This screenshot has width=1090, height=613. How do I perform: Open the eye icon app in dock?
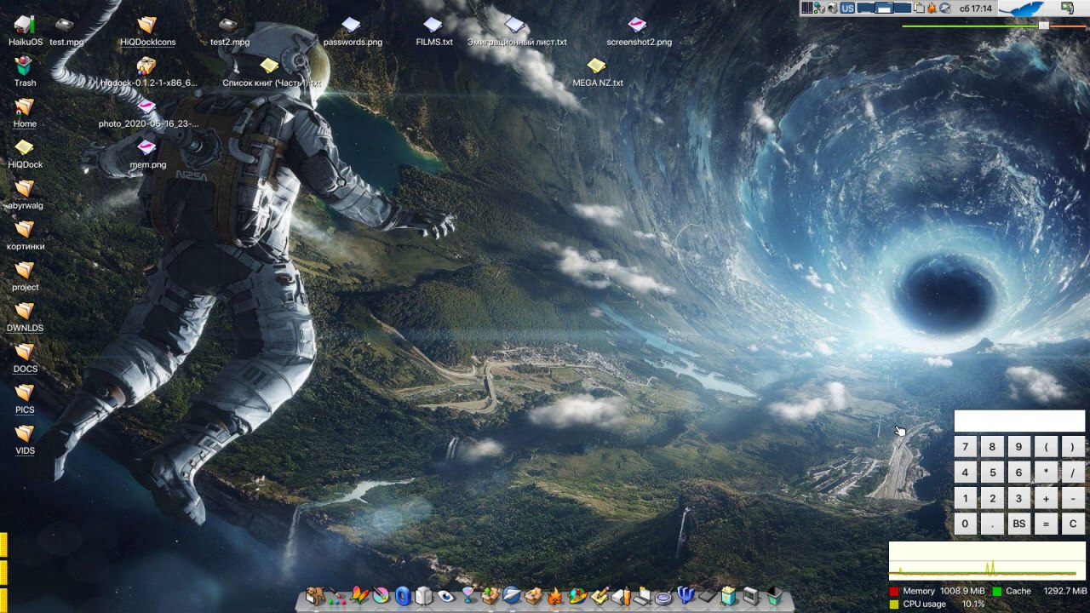pos(446,596)
